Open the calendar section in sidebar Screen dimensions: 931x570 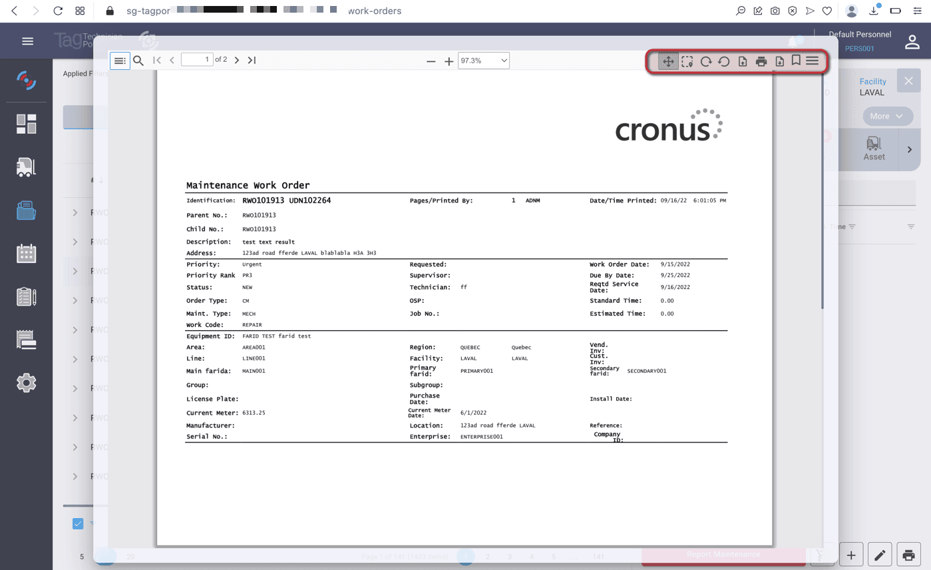(27, 253)
